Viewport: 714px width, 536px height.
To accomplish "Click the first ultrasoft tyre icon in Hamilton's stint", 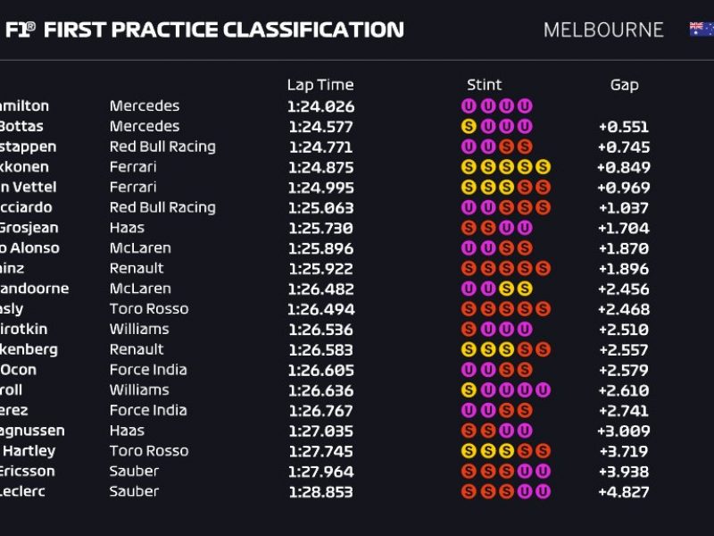I will coord(469,106).
